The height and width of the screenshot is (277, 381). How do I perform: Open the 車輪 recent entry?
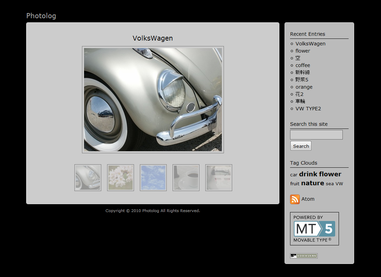[300, 101]
